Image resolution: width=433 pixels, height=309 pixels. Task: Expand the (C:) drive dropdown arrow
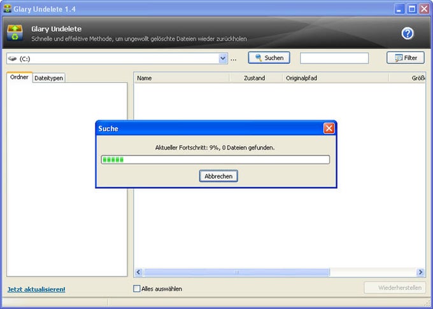(223, 58)
